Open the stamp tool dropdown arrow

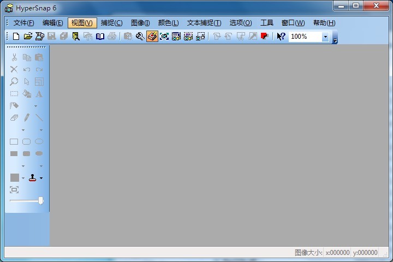coord(41,178)
